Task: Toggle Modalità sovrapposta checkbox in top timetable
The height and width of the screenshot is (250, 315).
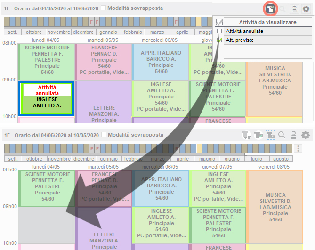Action: click(x=103, y=8)
